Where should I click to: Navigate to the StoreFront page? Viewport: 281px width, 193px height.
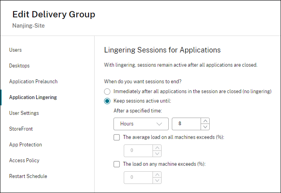click(21, 129)
